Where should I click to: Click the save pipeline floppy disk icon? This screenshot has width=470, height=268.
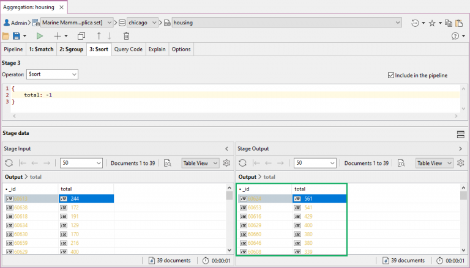(x=16, y=36)
